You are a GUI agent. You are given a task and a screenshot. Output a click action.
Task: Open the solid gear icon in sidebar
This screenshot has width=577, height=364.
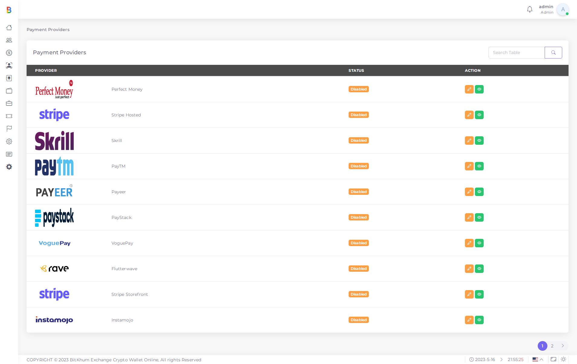coord(9,167)
